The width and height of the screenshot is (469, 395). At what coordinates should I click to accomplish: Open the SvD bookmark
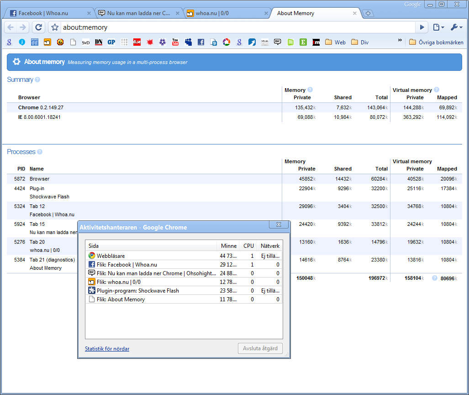click(x=86, y=43)
